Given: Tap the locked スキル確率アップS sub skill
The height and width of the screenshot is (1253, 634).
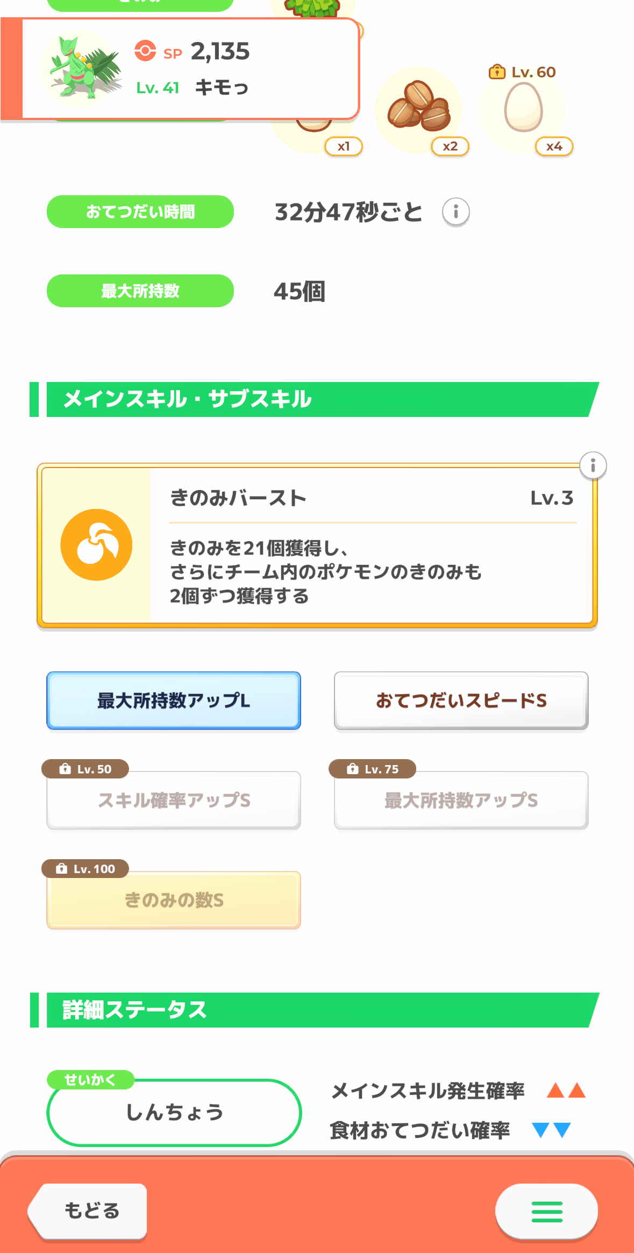Looking at the screenshot, I should tap(174, 800).
